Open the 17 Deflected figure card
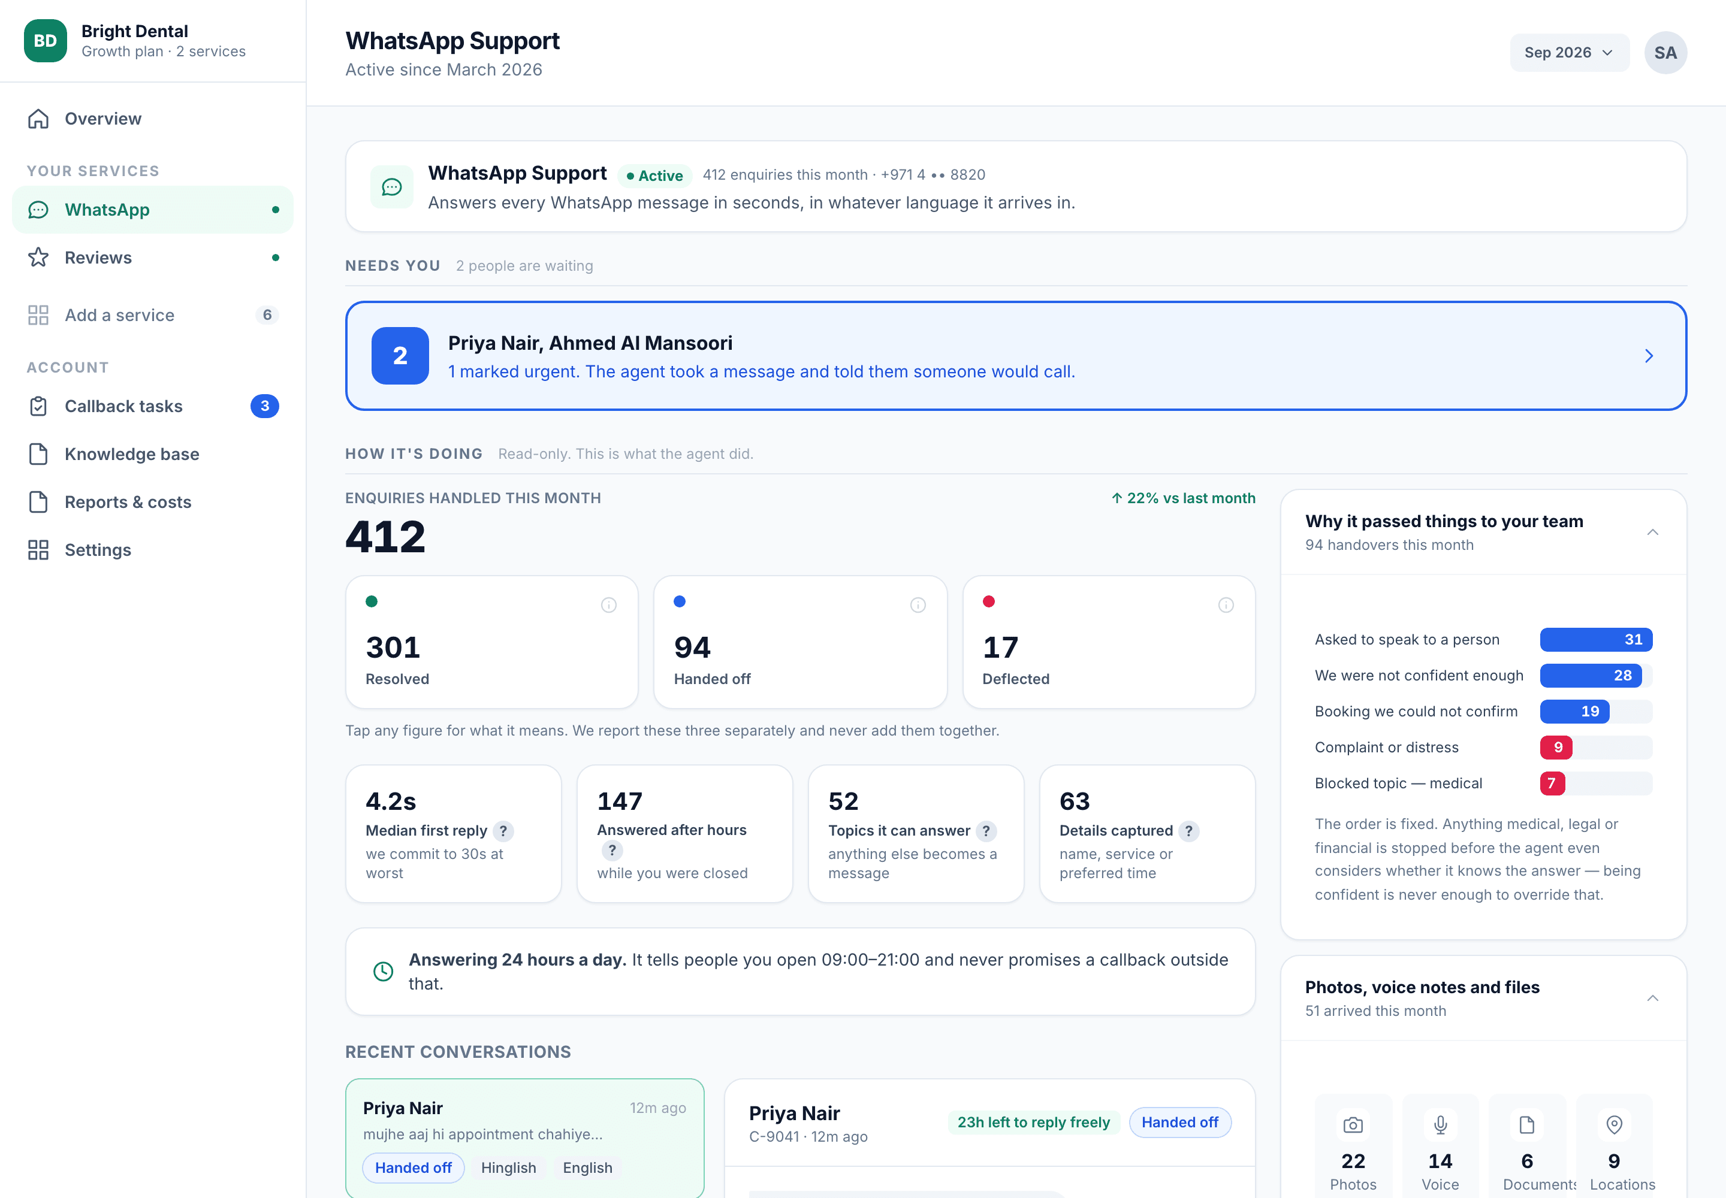 [x=1109, y=643]
